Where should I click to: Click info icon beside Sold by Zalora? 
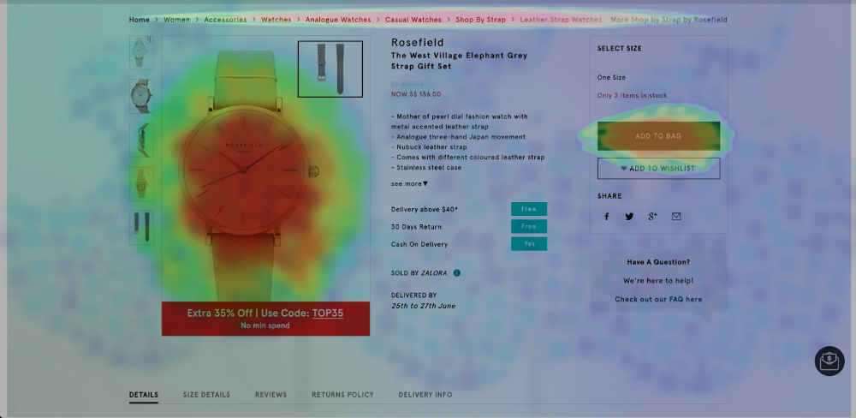tap(457, 273)
